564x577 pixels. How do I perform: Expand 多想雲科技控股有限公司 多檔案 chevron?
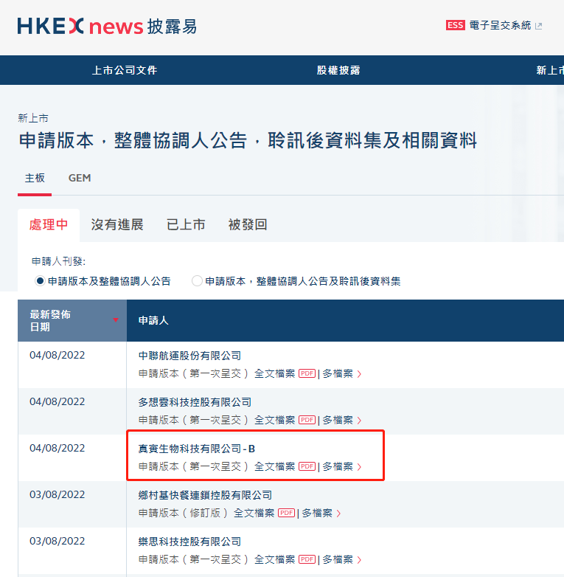[359, 421]
